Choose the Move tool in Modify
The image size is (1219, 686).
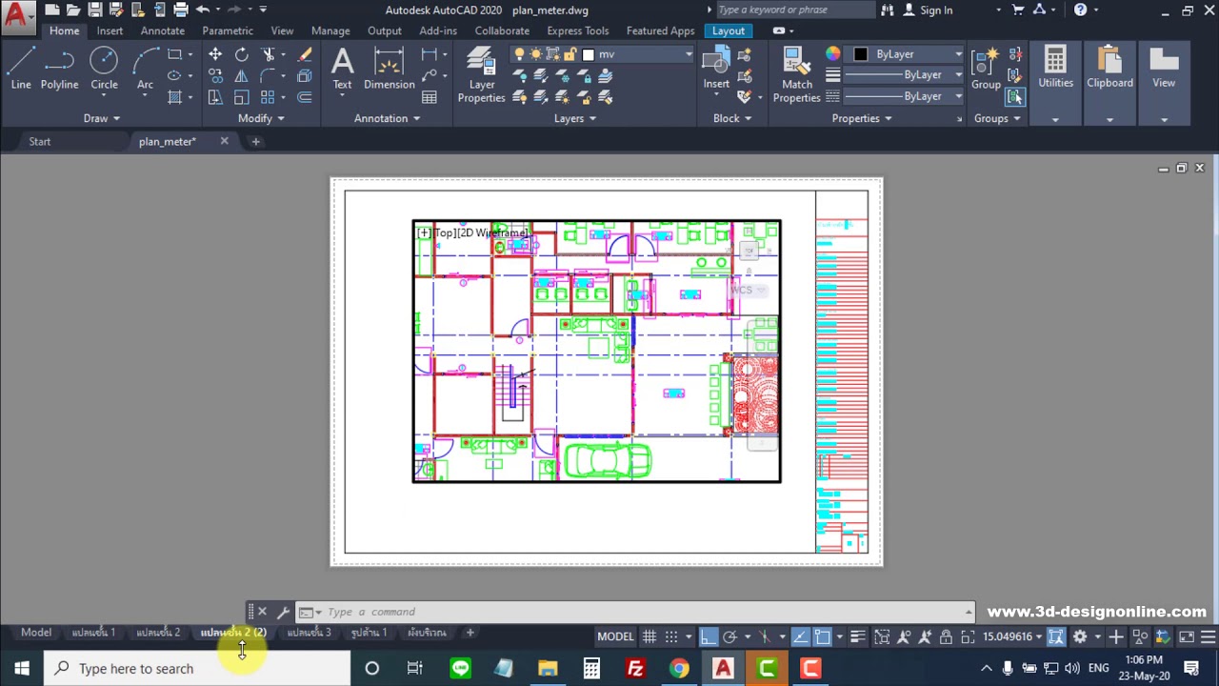(x=215, y=54)
